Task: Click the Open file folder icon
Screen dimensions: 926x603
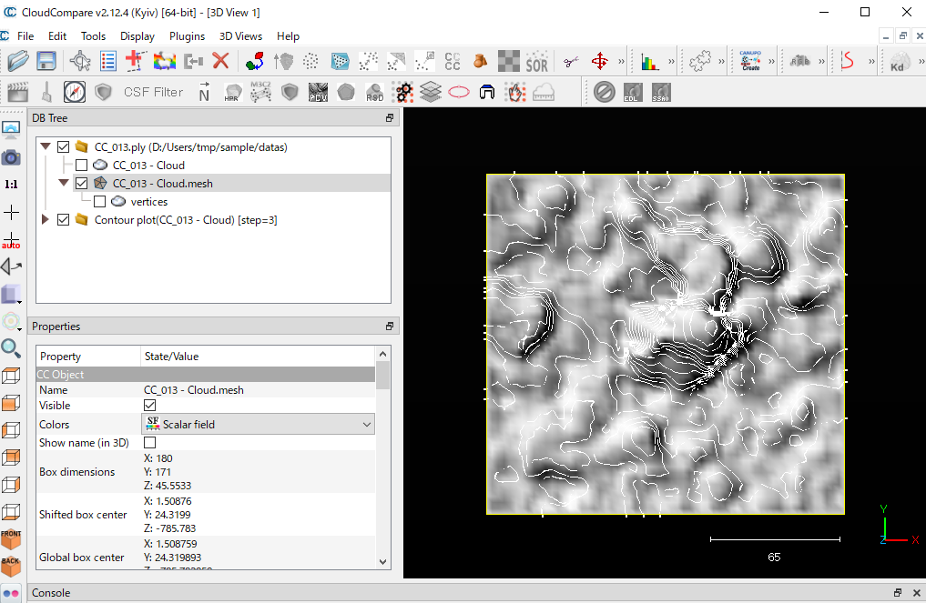Action: coord(17,62)
